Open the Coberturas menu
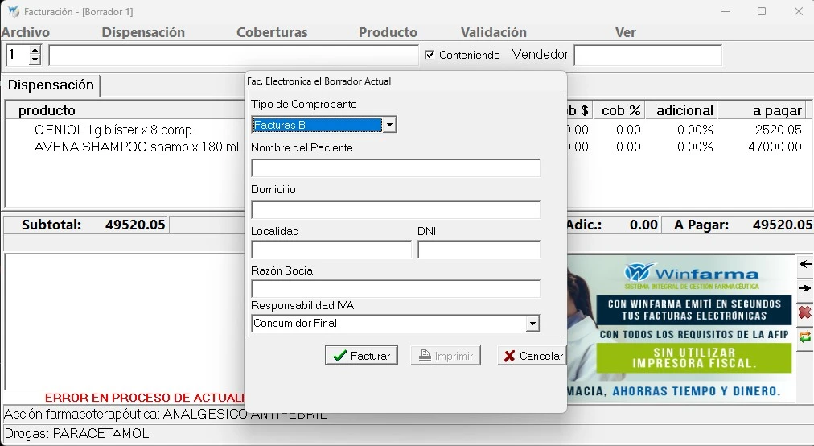The height and width of the screenshot is (446, 814). coord(272,32)
